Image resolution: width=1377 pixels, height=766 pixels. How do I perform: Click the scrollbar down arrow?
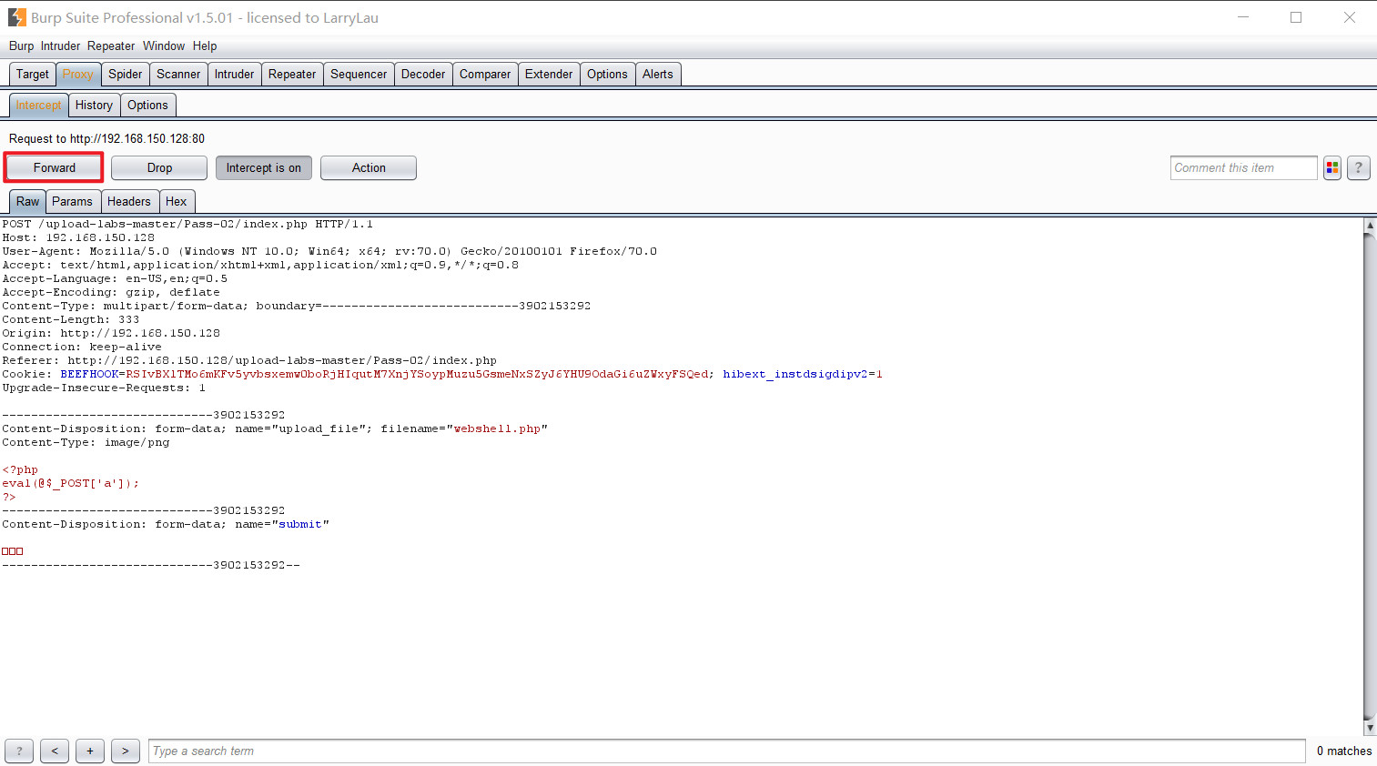point(1370,728)
